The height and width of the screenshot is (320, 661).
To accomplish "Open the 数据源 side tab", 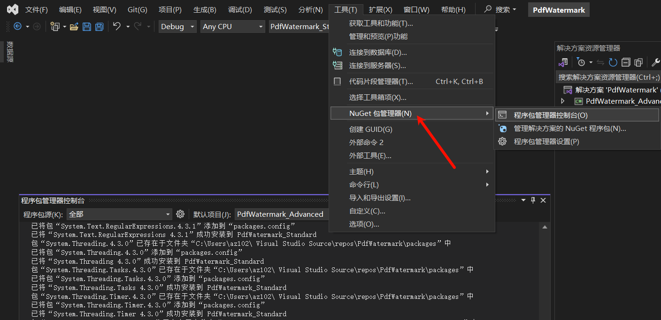I will click(10, 52).
